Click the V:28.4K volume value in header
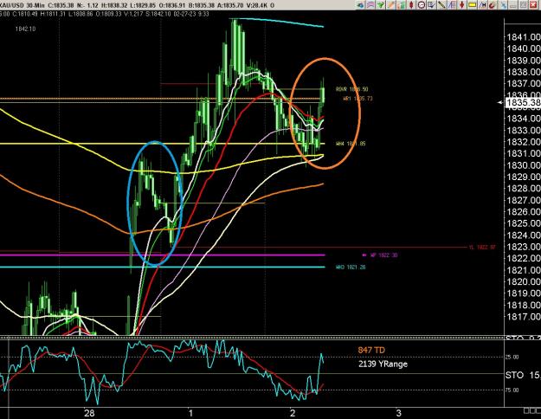 tap(256, 5)
